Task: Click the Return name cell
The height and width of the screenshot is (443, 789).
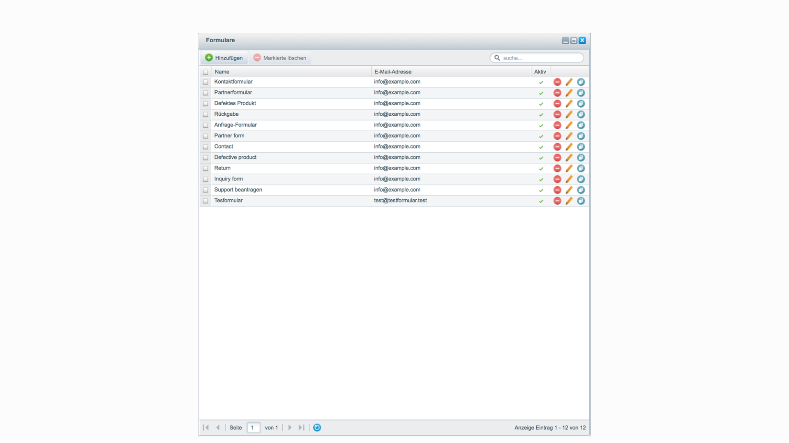Action: [291, 168]
